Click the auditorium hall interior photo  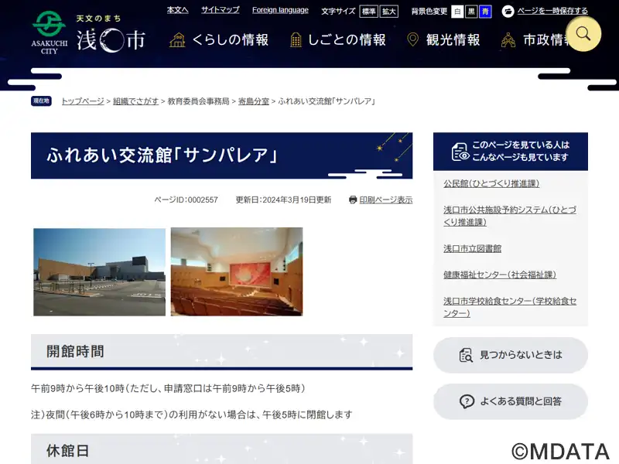click(237, 271)
